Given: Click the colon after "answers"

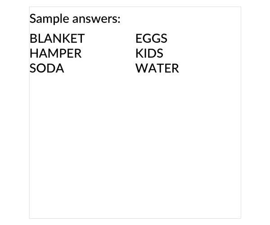Looking at the screenshot, I should [119, 20].
